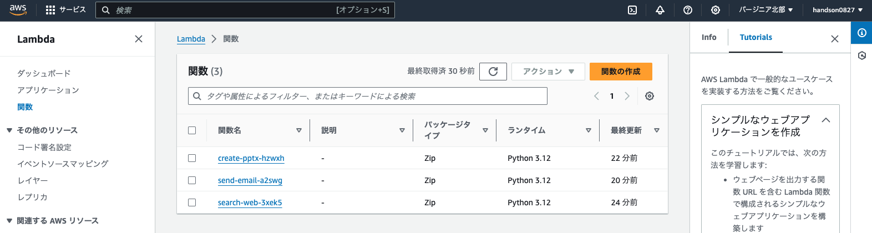
Task: Open the help question mark icon
Action: 688,10
